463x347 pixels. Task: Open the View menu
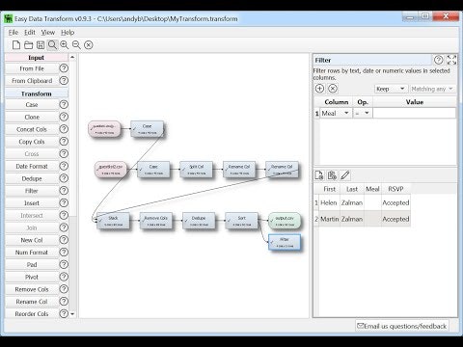(48, 32)
